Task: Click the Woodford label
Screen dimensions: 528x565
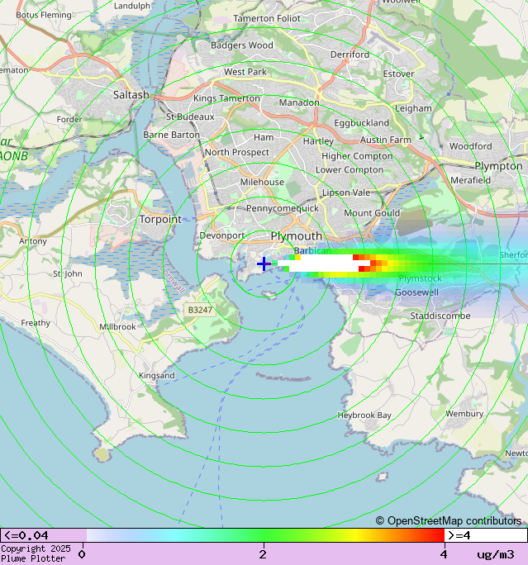Action: 470,146
